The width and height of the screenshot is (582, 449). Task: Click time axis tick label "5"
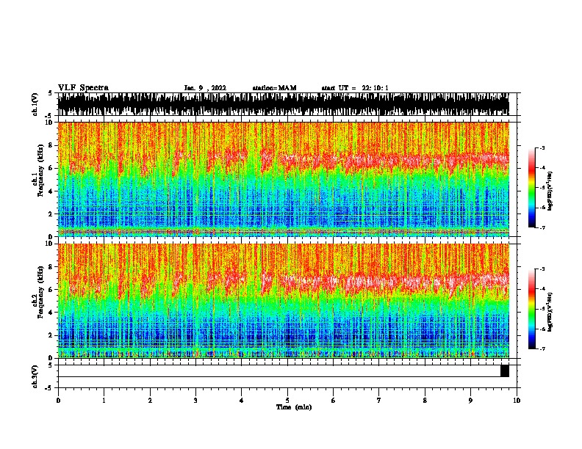(287, 401)
